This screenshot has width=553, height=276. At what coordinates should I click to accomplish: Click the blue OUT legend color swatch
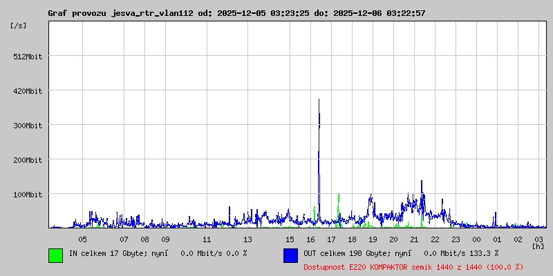(x=290, y=255)
